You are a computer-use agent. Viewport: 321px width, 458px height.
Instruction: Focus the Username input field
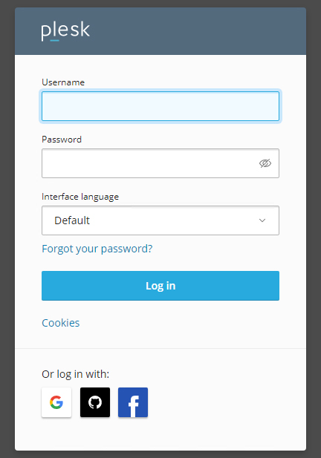(160, 106)
